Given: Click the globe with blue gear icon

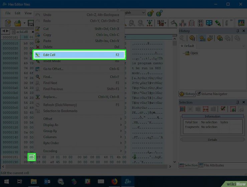Looking at the screenshot, I should 159,13.
